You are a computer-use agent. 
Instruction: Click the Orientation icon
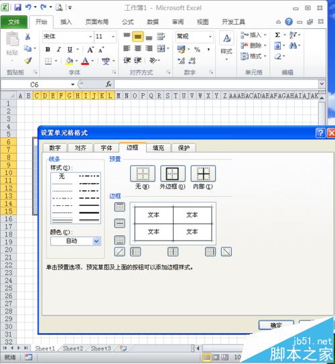[x=153, y=60]
